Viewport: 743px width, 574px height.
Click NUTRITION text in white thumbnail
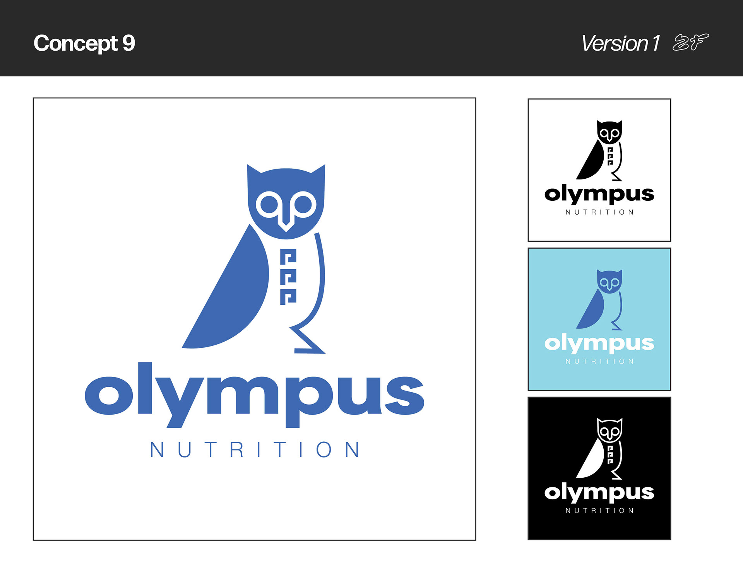[599, 212]
